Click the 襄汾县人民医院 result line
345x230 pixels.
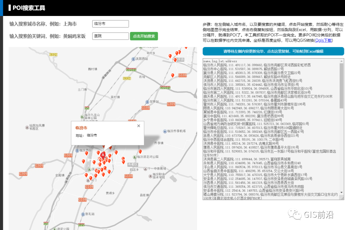[x=252, y=73]
